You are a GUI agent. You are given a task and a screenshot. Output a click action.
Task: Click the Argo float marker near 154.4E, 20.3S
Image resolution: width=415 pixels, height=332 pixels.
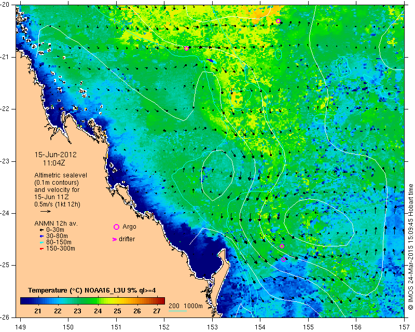[x=278, y=21]
